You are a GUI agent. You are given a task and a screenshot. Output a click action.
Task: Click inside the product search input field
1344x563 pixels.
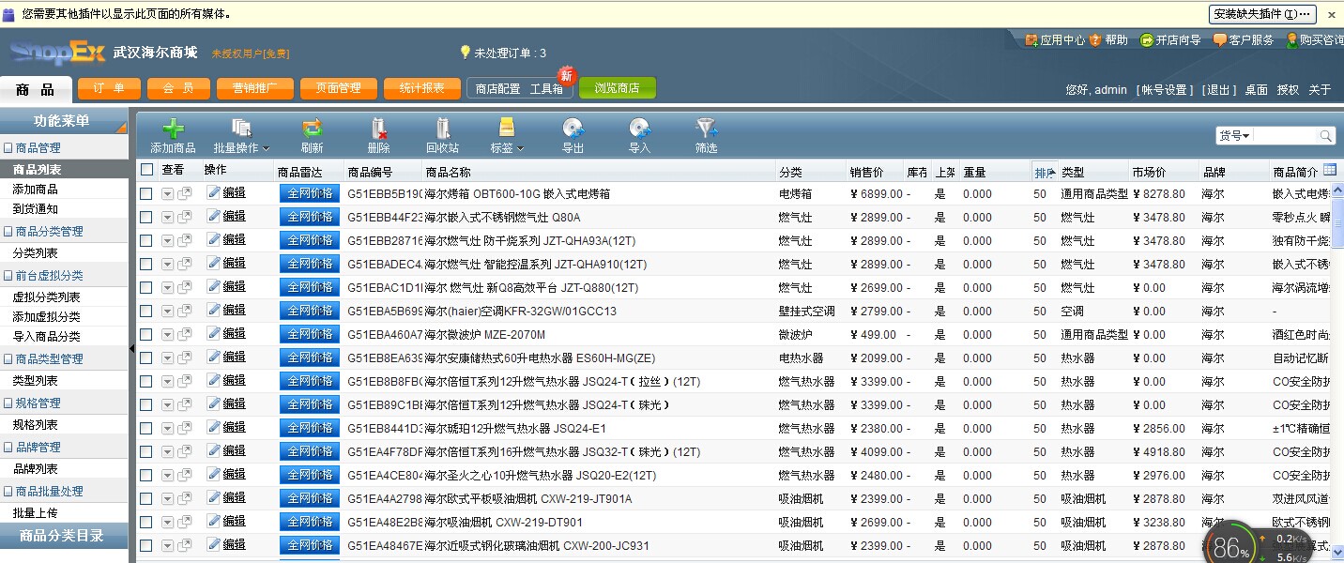point(1285,136)
